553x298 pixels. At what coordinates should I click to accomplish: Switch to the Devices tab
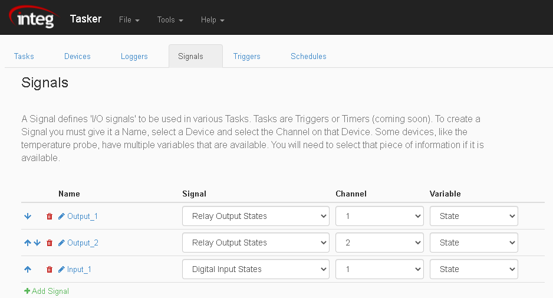[x=77, y=56]
